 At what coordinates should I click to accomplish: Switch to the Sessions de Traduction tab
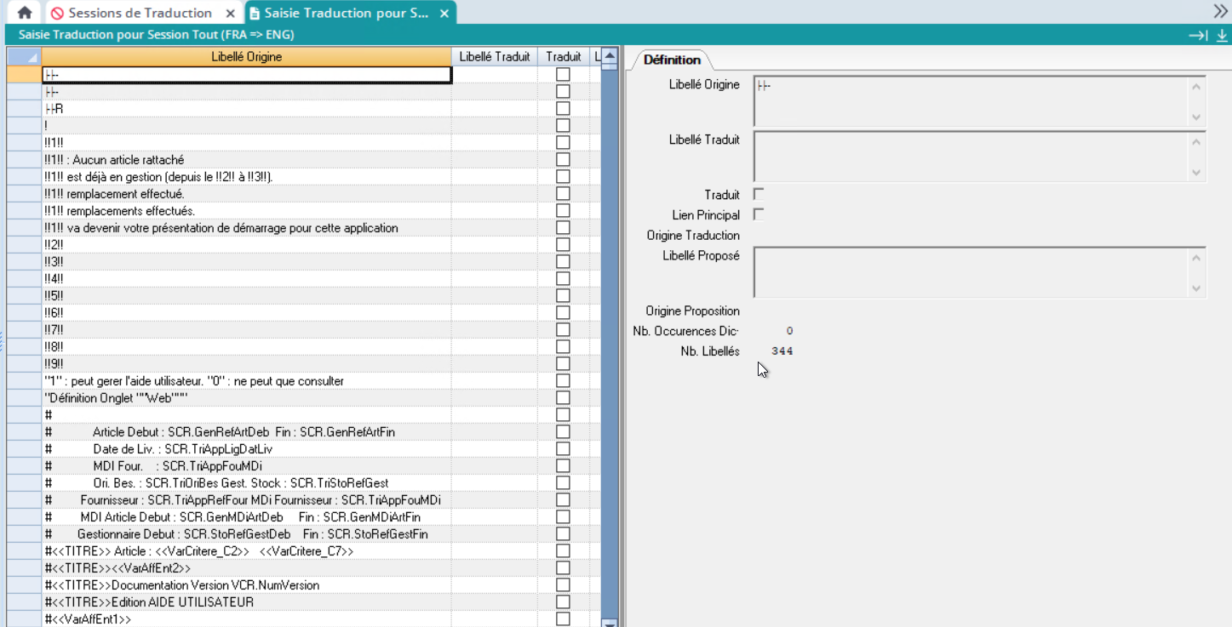click(140, 14)
